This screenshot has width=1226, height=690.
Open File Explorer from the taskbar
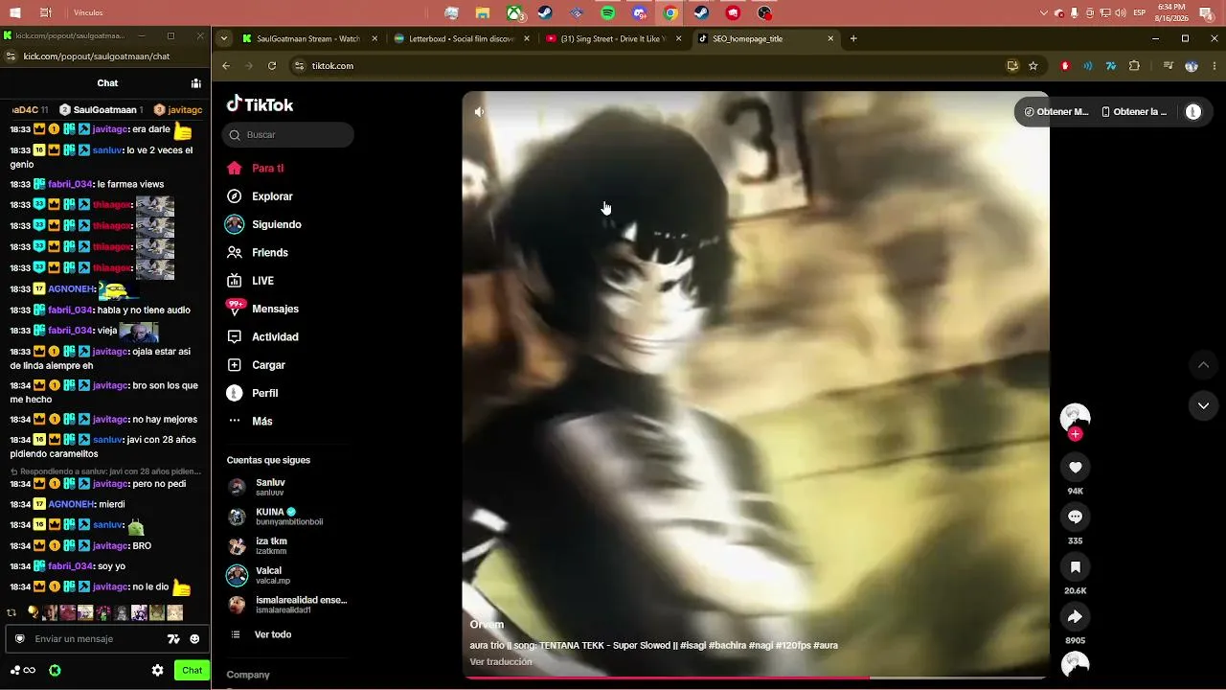[x=483, y=13]
